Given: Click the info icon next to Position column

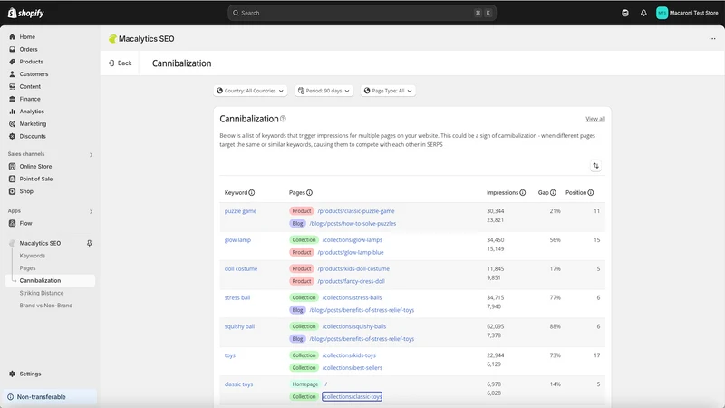Looking at the screenshot, I should click(x=591, y=193).
